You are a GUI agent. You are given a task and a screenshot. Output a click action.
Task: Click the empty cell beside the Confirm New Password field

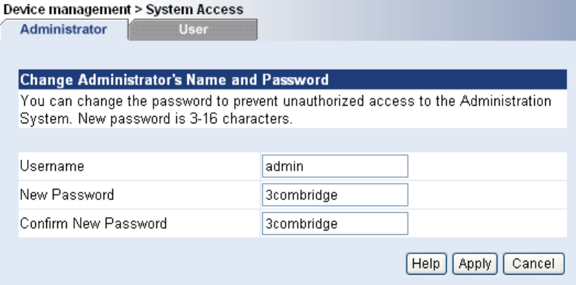click(x=487, y=223)
